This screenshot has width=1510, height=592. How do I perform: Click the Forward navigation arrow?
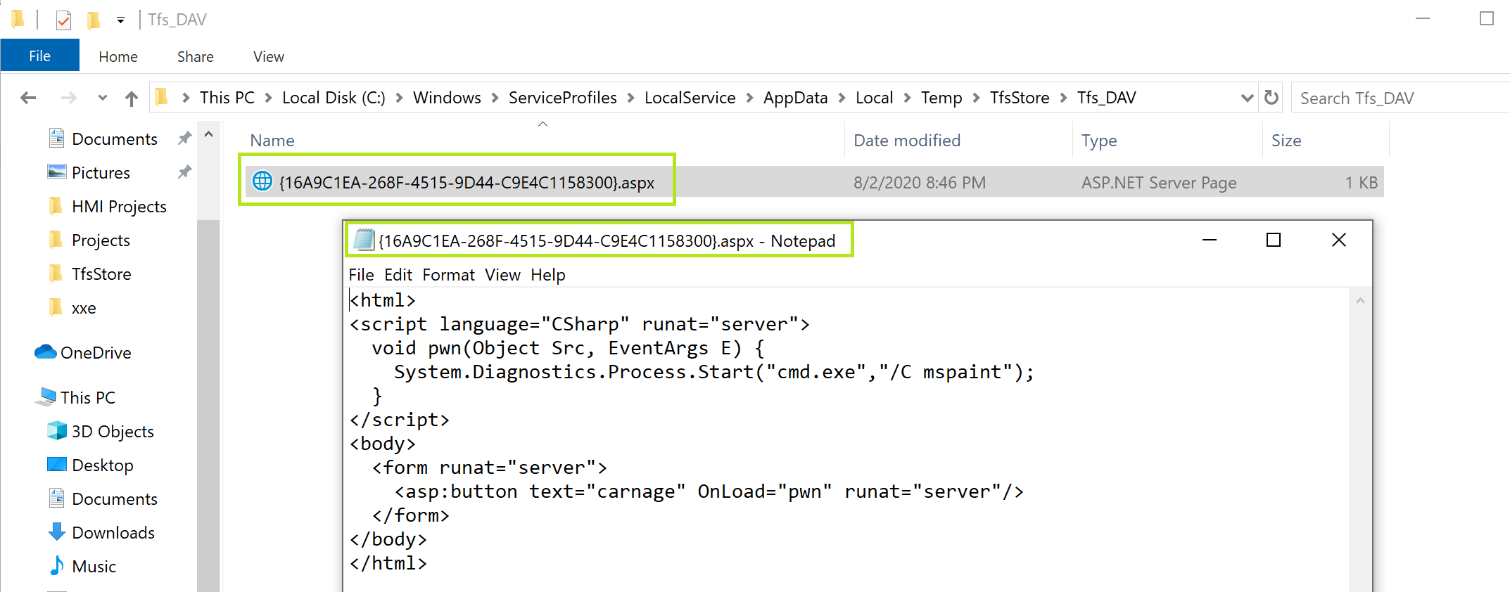pos(68,98)
